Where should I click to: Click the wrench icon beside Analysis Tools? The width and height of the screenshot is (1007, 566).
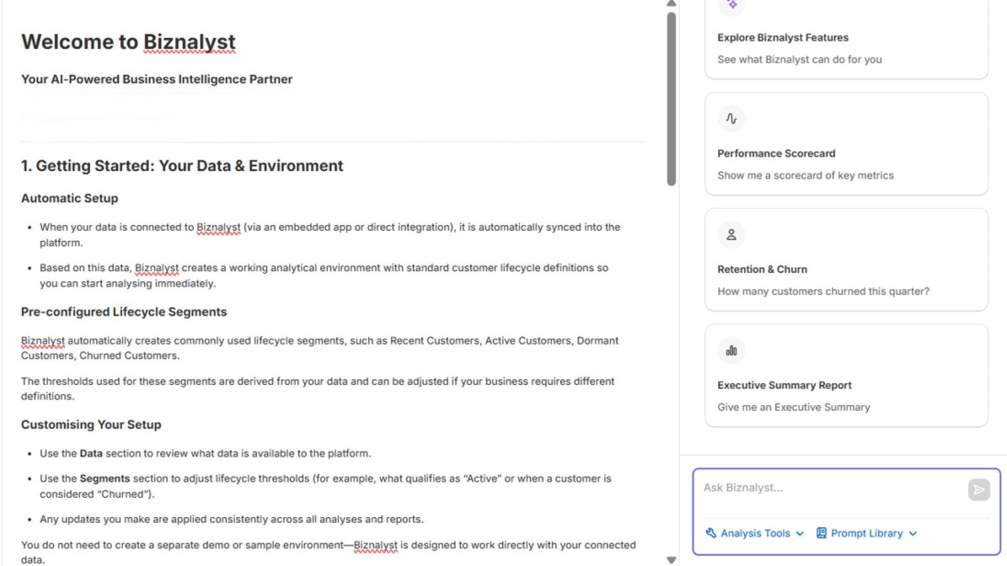711,533
